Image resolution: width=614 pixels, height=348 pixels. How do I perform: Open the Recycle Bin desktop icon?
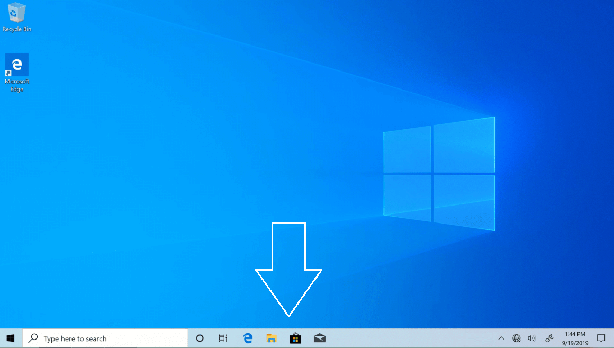pyautogui.click(x=16, y=17)
